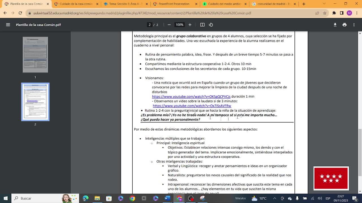Click the text '¿Qué puedo hacer yo personalmente?'
The height and width of the screenshot is (203, 362).
tap(170, 120)
